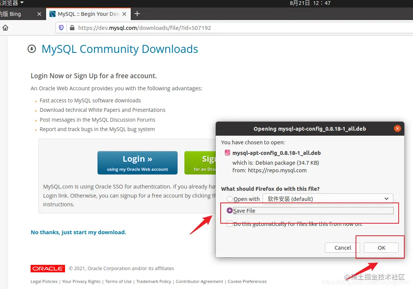The image size is (413, 289).
Task: Click Cancel in the download dialog
Action: coord(342,248)
